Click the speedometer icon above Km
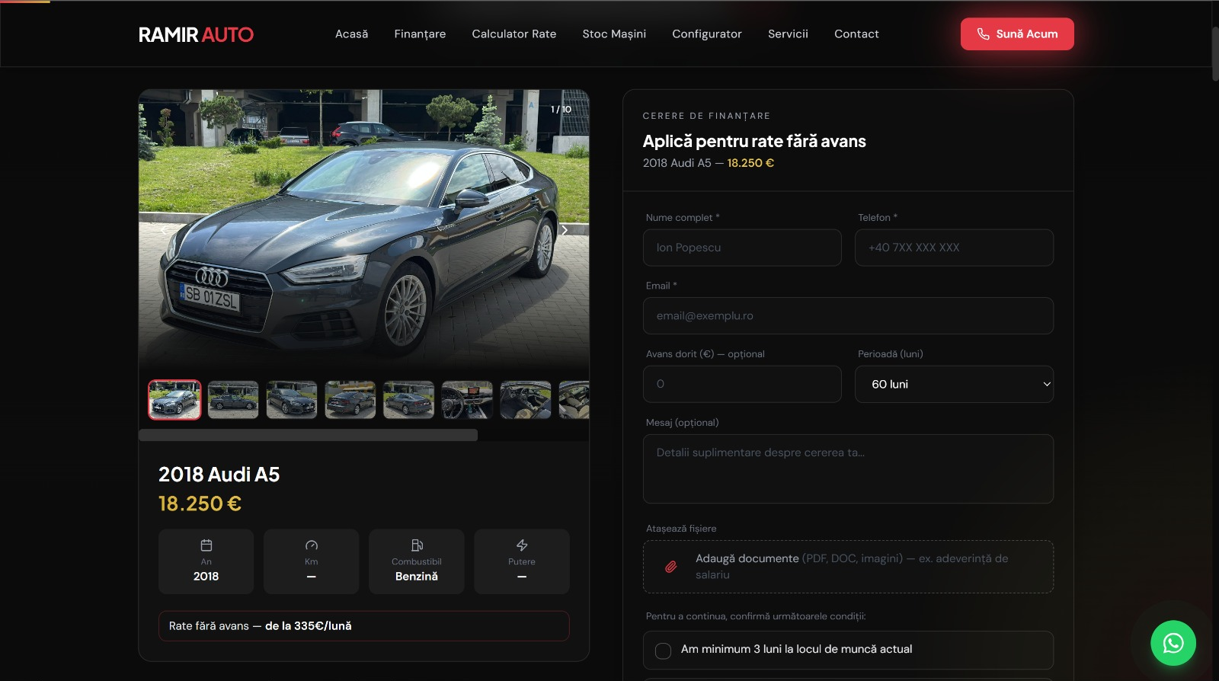This screenshot has height=681, width=1219. [x=312, y=545]
